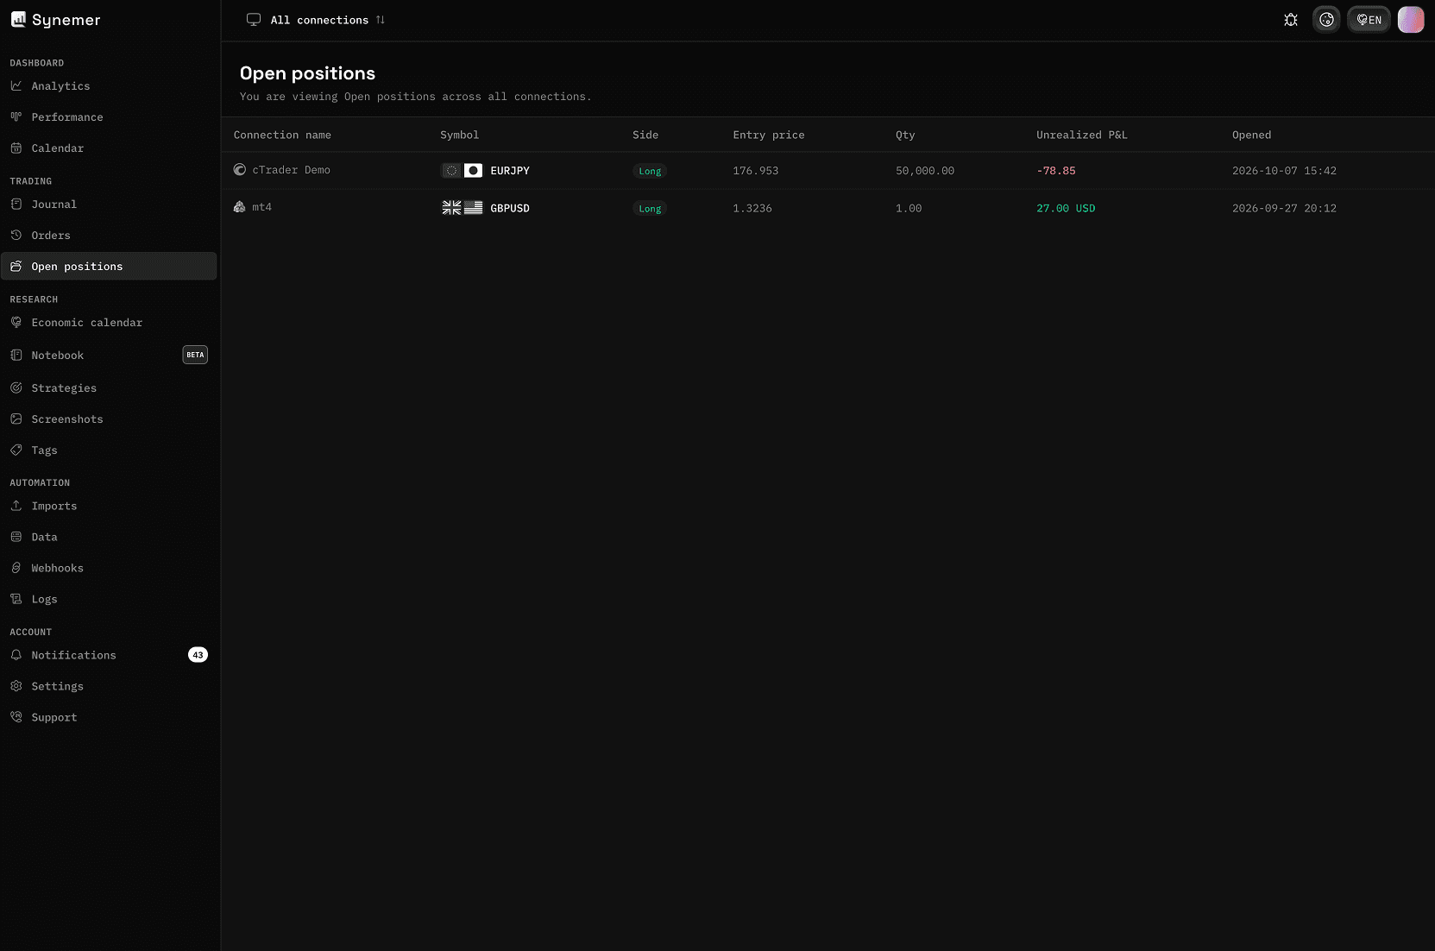Click the 176.953 entry price
Screen dimensions: 1435x951
coord(756,171)
